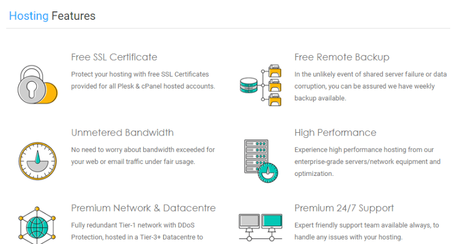Click the Plesk & cPanel SSL description text

pyautogui.click(x=143, y=80)
